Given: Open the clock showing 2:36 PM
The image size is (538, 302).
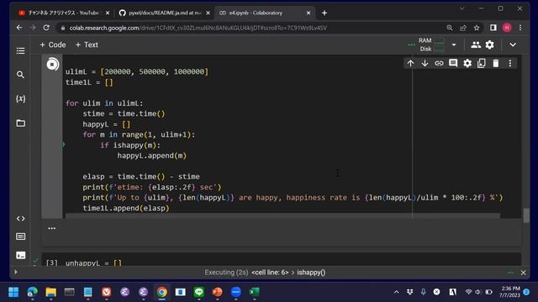Looking at the screenshot, I should 510,292.
